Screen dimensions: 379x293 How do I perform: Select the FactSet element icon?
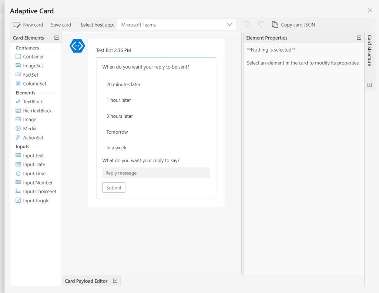coord(18,75)
